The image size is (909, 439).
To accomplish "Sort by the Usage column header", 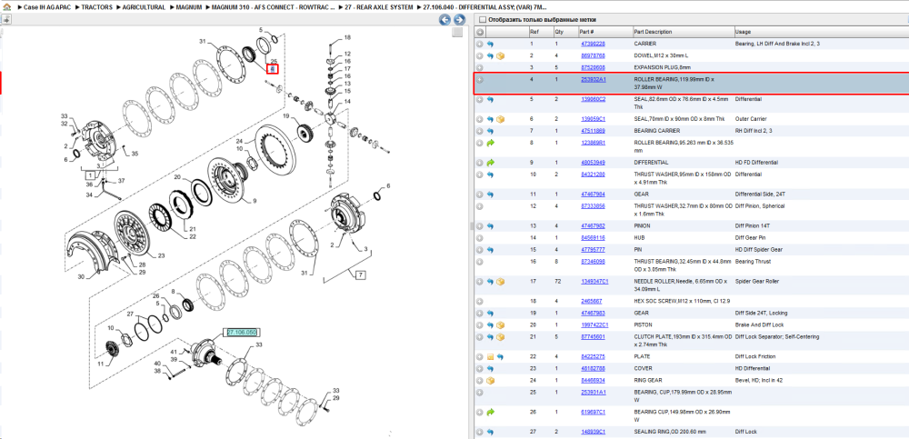I will [820, 32].
